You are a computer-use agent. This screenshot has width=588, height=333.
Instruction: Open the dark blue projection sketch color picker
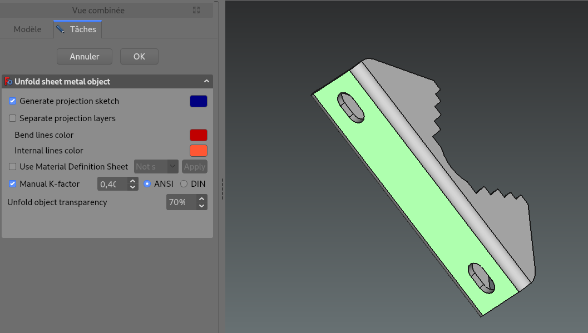click(x=199, y=101)
